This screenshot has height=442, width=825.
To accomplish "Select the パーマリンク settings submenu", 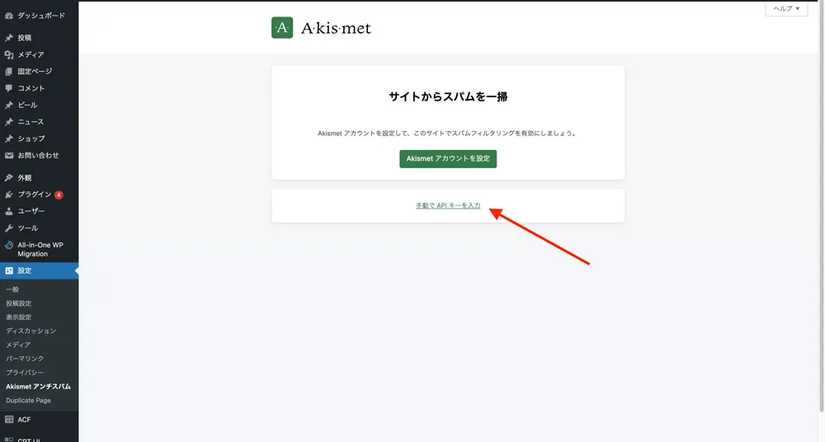I will pyautogui.click(x=24, y=359).
